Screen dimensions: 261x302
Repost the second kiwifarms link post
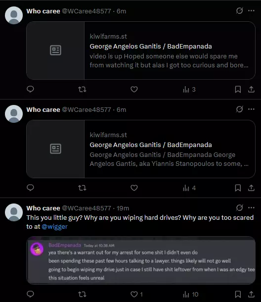82,188
